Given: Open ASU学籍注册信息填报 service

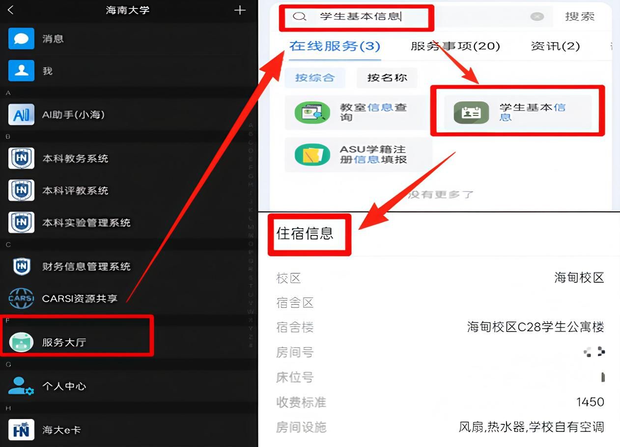Looking at the screenshot, I should pyautogui.click(x=358, y=154).
